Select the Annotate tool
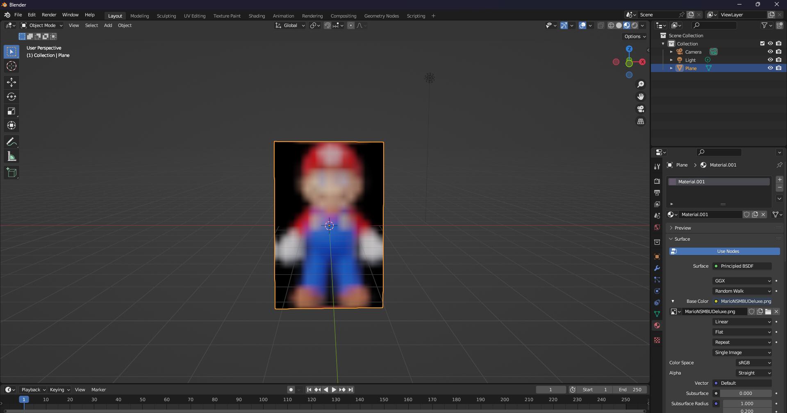 [11, 142]
